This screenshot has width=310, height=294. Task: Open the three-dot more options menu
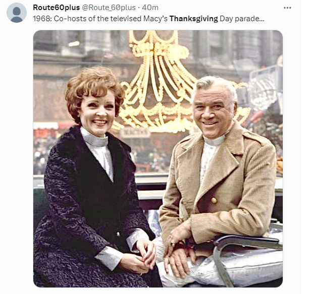[x=287, y=8]
